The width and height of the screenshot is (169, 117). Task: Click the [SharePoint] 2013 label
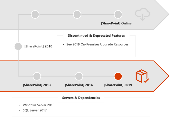[x=37, y=85]
